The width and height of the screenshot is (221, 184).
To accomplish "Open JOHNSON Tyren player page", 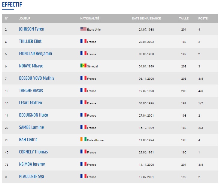I will 32,29.
